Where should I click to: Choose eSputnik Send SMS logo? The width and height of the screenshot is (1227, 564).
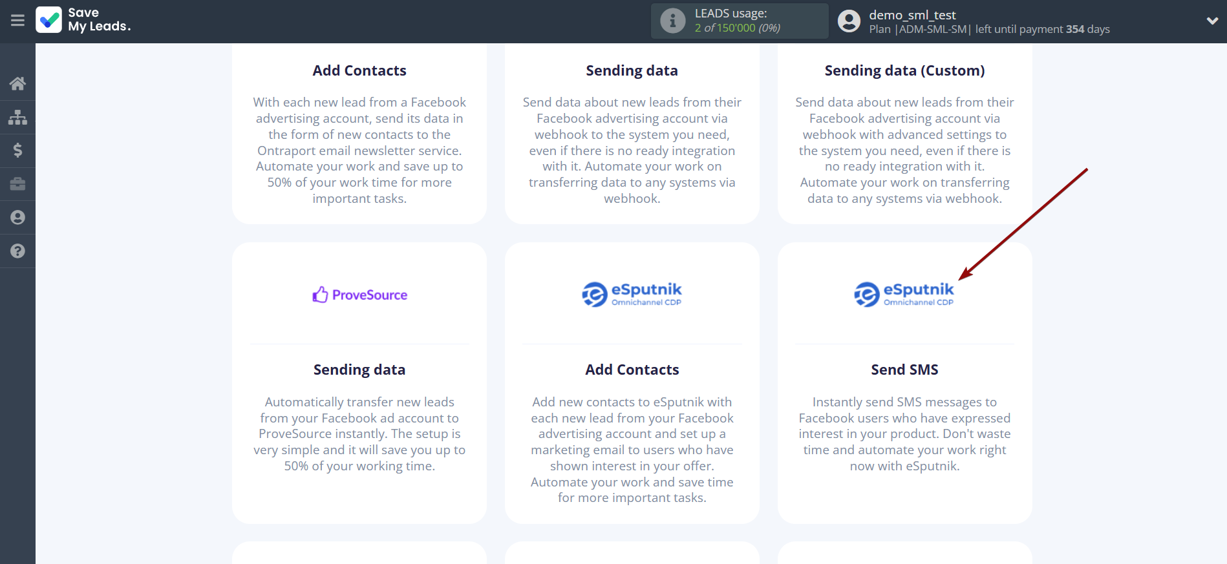904,294
